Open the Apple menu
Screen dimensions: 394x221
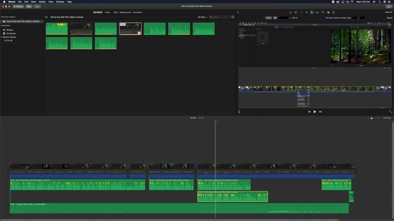(4, 2)
